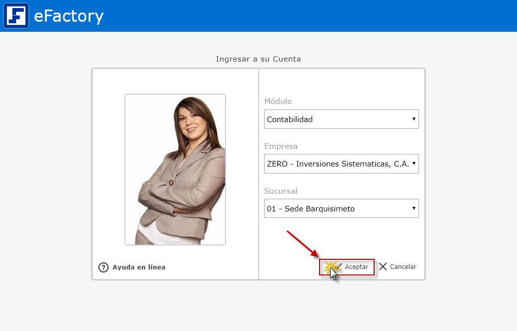Click the eFactory title text in header
This screenshot has width=517, height=331.
pyautogui.click(x=69, y=16)
